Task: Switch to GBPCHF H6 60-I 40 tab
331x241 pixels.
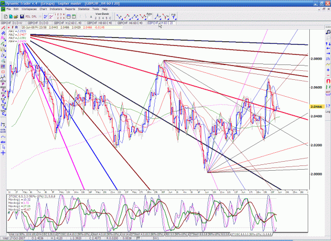Action: pyautogui.click(x=130, y=23)
